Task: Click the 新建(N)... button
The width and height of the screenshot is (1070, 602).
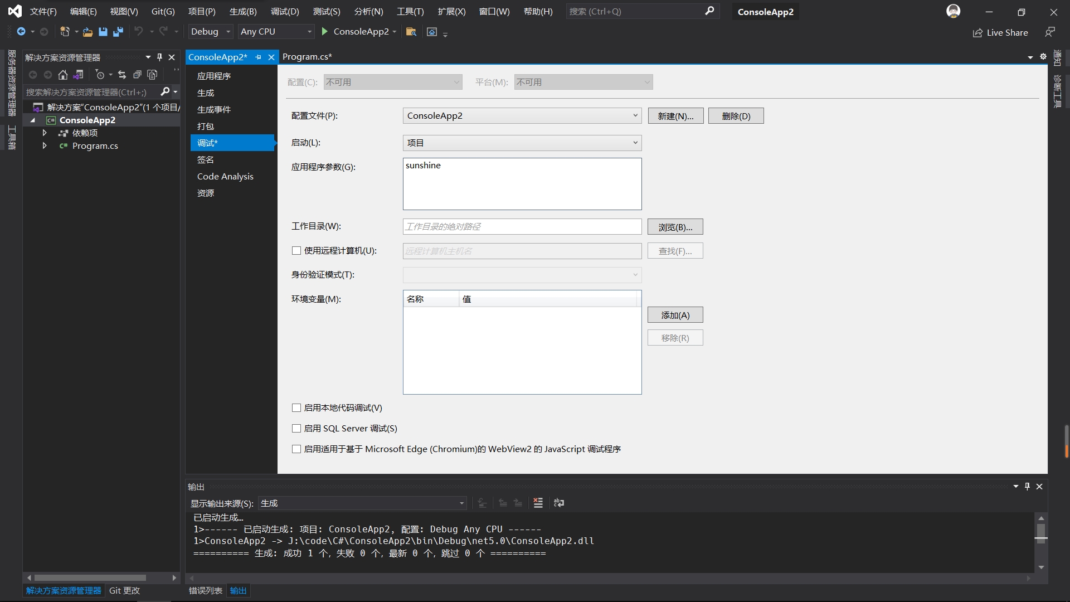Action: [x=675, y=116]
